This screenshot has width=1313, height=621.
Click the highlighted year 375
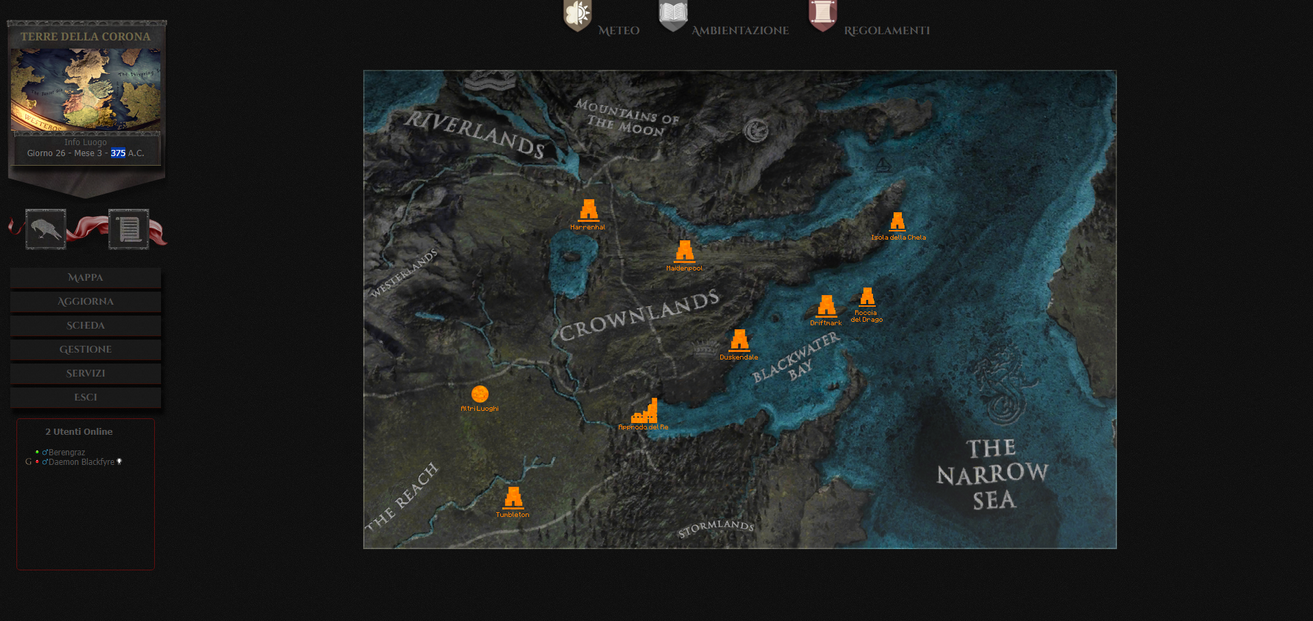(x=118, y=153)
